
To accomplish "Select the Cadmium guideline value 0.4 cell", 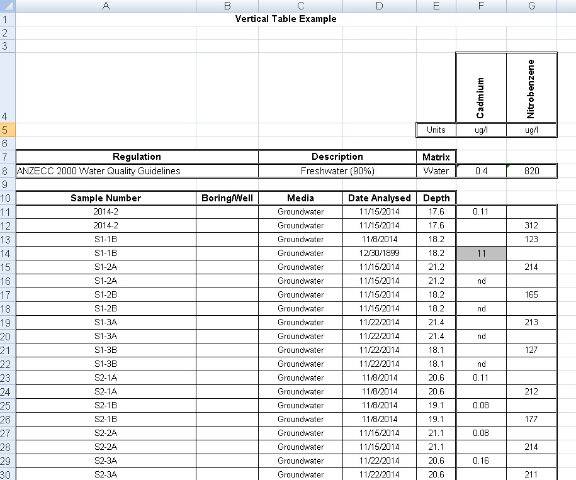I will (481, 171).
